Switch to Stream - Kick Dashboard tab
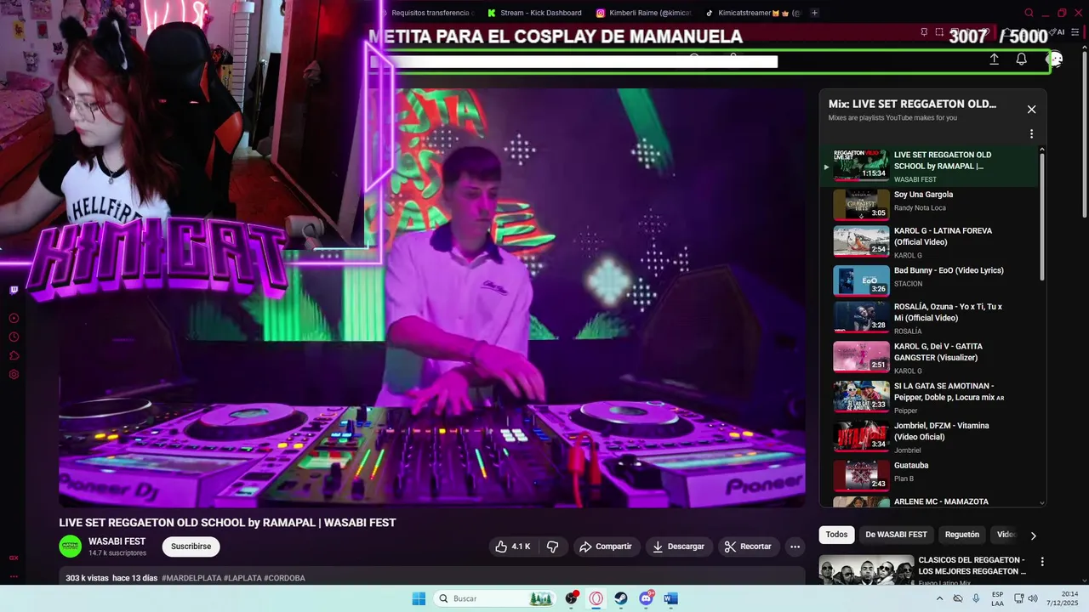 (535, 13)
